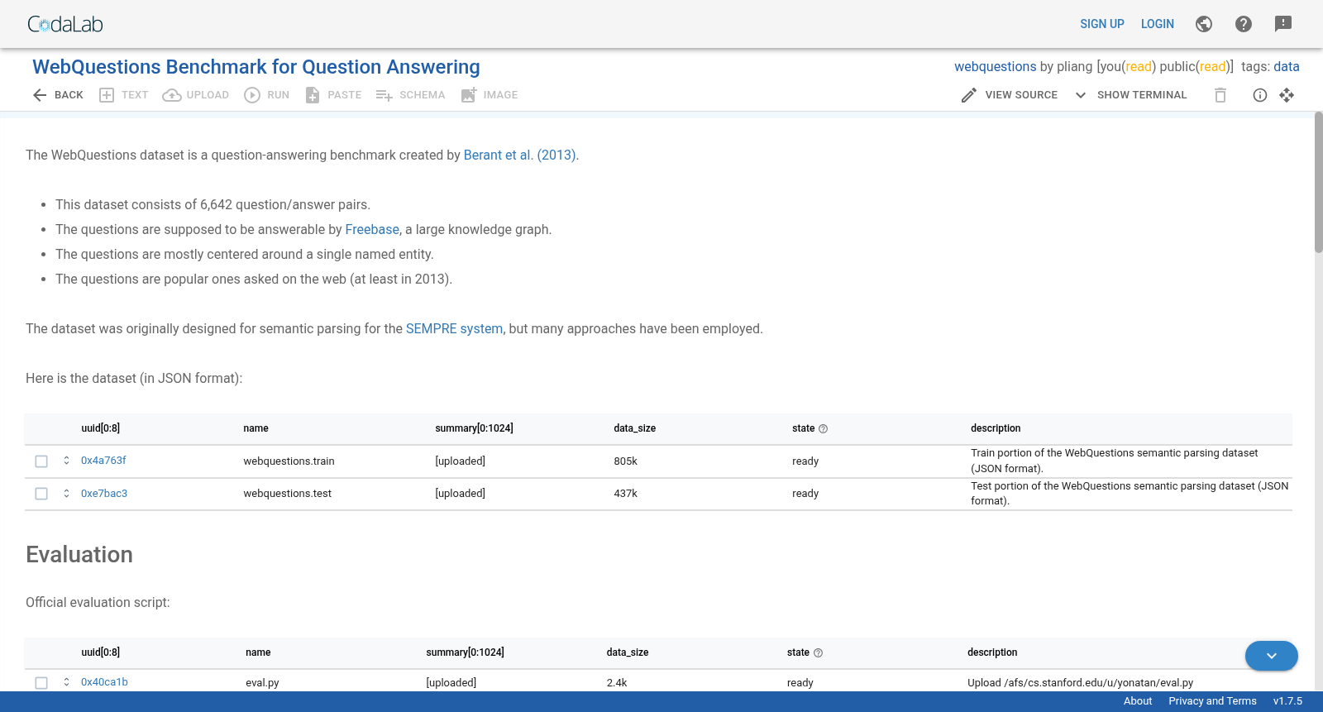
Task: Open the help question mark icon
Action: click(1244, 24)
